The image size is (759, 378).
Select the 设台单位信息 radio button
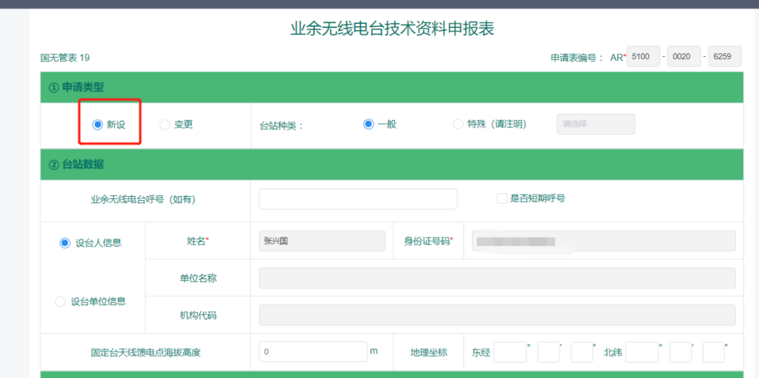pos(60,301)
